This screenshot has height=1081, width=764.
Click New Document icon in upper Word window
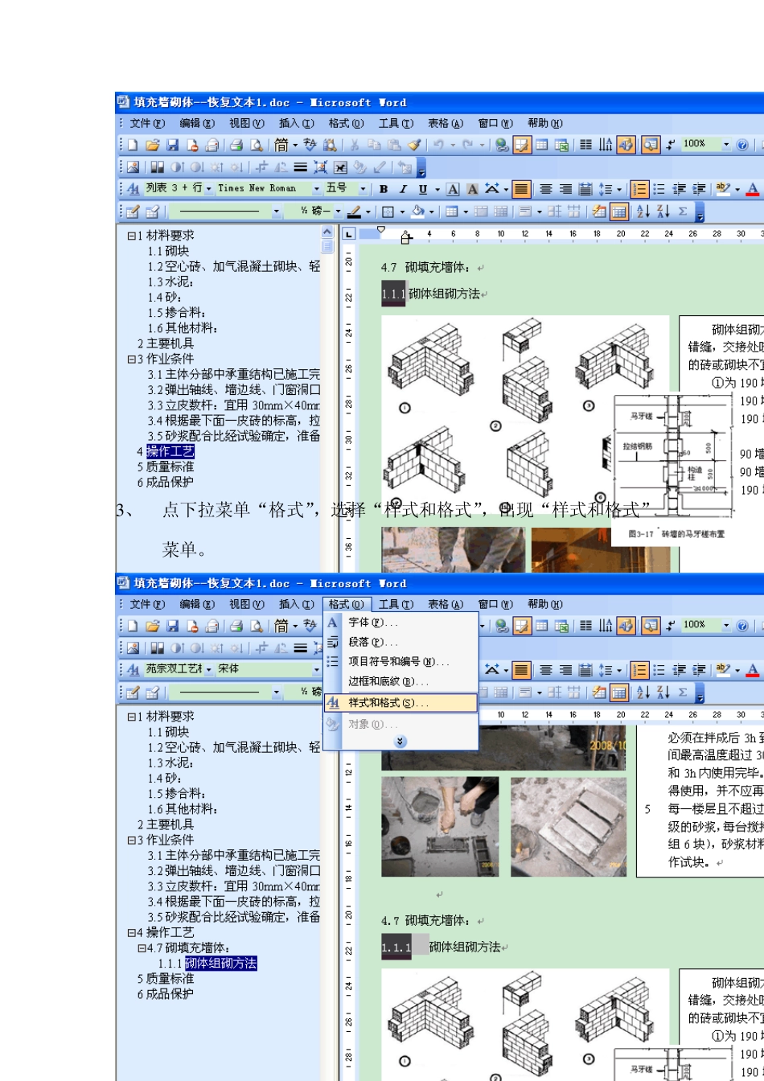pos(133,146)
